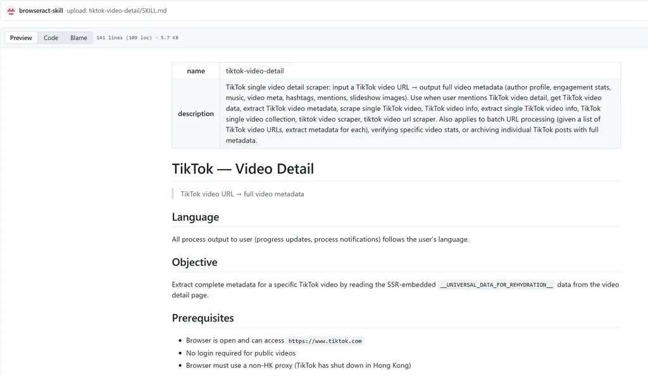The width and height of the screenshot is (648, 376).
Task: Click the '141 lines (109 loc) · 5.7 KB' text
Action: pyautogui.click(x=137, y=37)
